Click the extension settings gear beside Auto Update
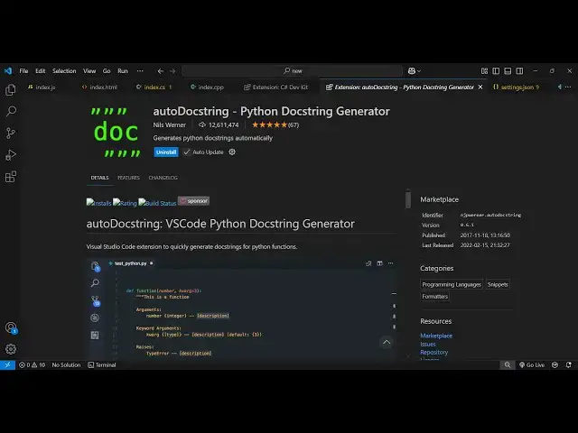 (232, 152)
